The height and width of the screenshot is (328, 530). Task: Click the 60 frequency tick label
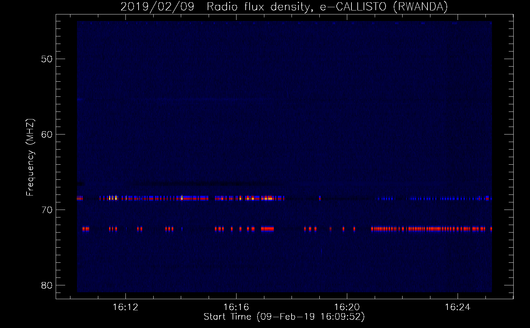47,134
